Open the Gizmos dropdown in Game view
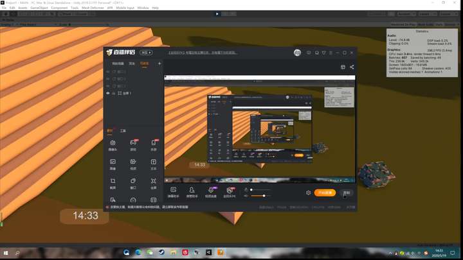Image resolution: width=463 pixels, height=260 pixels. (x=451, y=24)
